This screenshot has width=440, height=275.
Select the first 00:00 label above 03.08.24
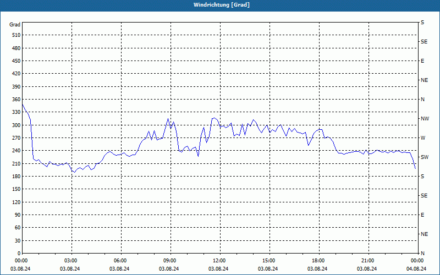[x=21, y=261]
